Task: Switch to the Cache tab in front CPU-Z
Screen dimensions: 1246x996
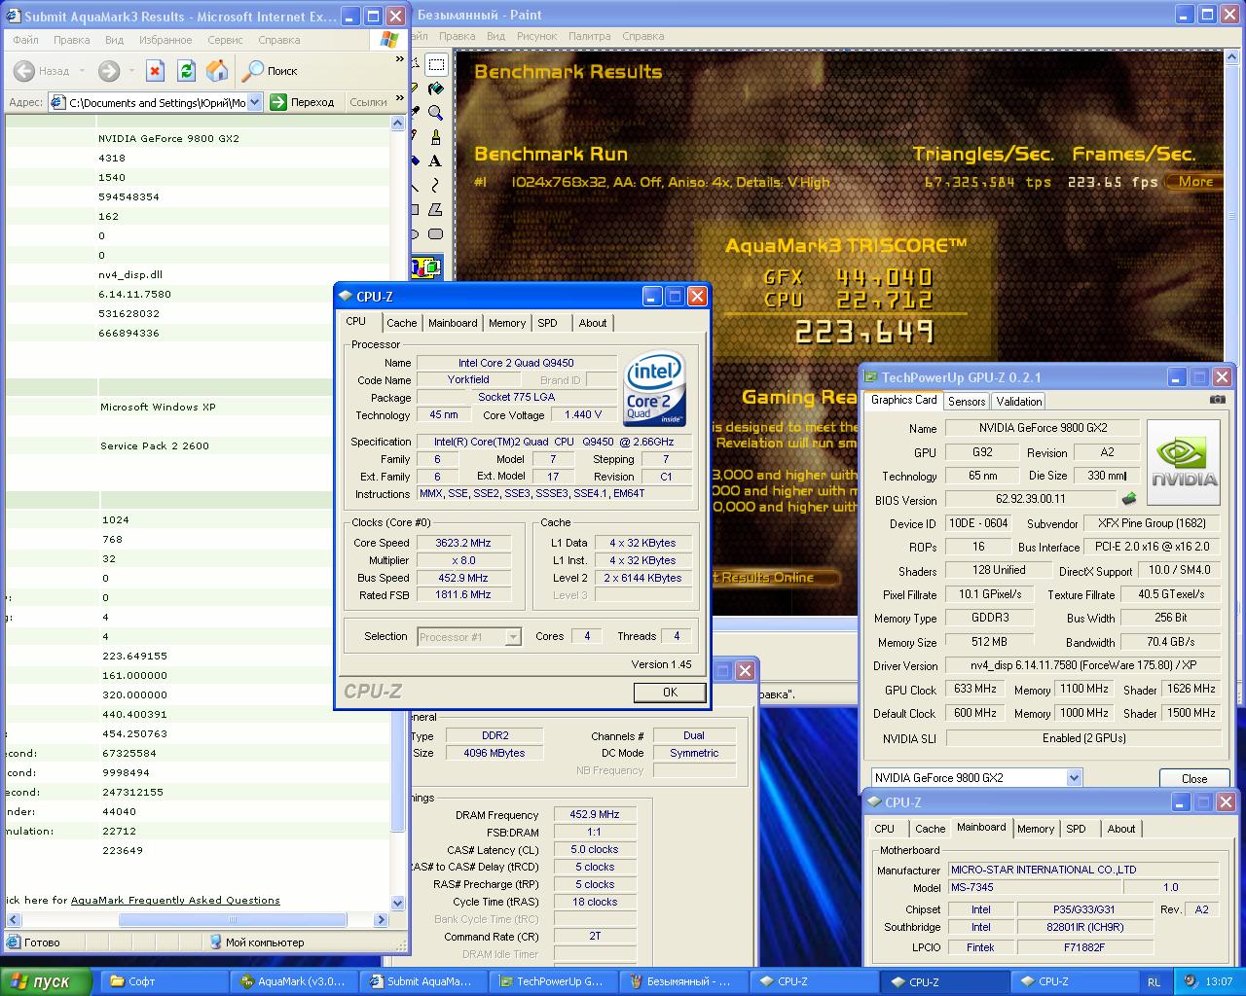Action: tap(401, 323)
